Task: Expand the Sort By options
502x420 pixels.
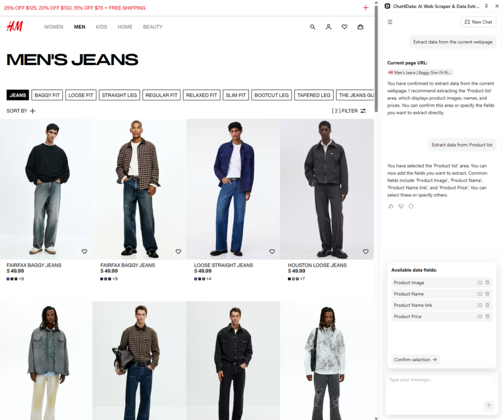Action: 21,111
